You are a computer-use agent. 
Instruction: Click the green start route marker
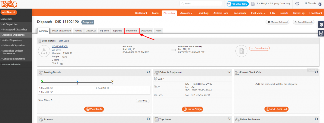pos(42,81)
